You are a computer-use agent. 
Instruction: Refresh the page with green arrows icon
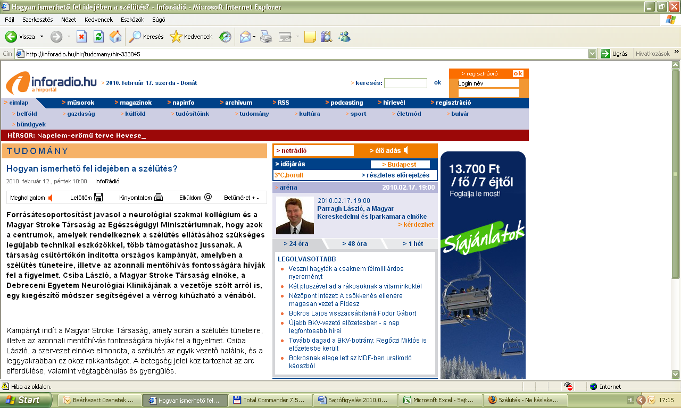(x=98, y=37)
